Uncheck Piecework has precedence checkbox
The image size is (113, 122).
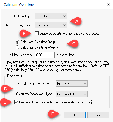click(16, 102)
